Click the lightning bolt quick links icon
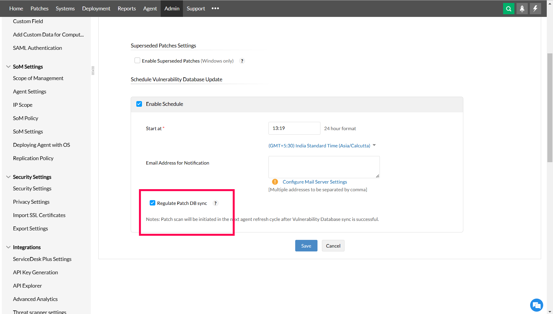 pyautogui.click(x=535, y=9)
